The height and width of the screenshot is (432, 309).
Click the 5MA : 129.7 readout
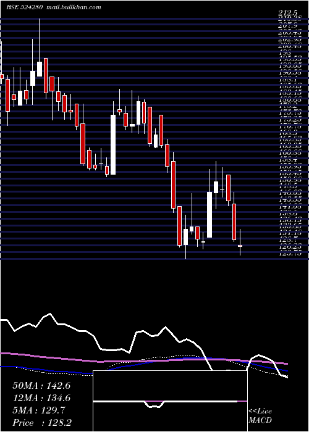(x=39, y=410)
